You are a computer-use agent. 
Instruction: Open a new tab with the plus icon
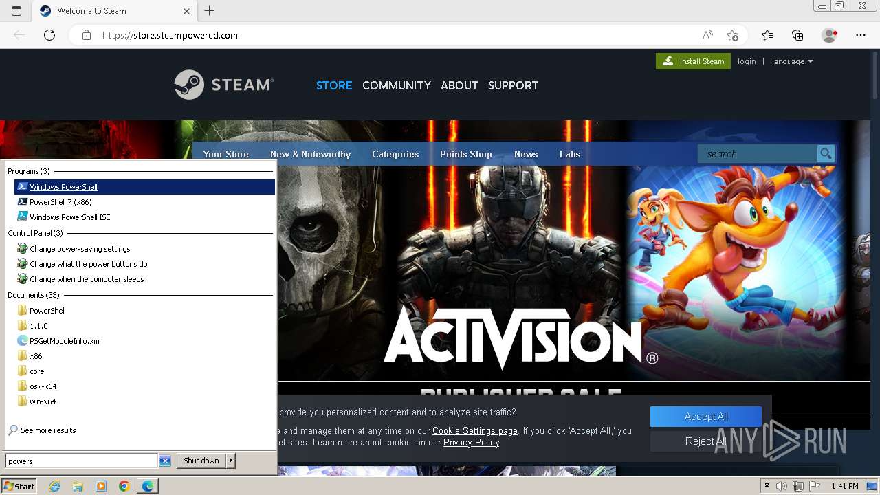pyautogui.click(x=210, y=11)
